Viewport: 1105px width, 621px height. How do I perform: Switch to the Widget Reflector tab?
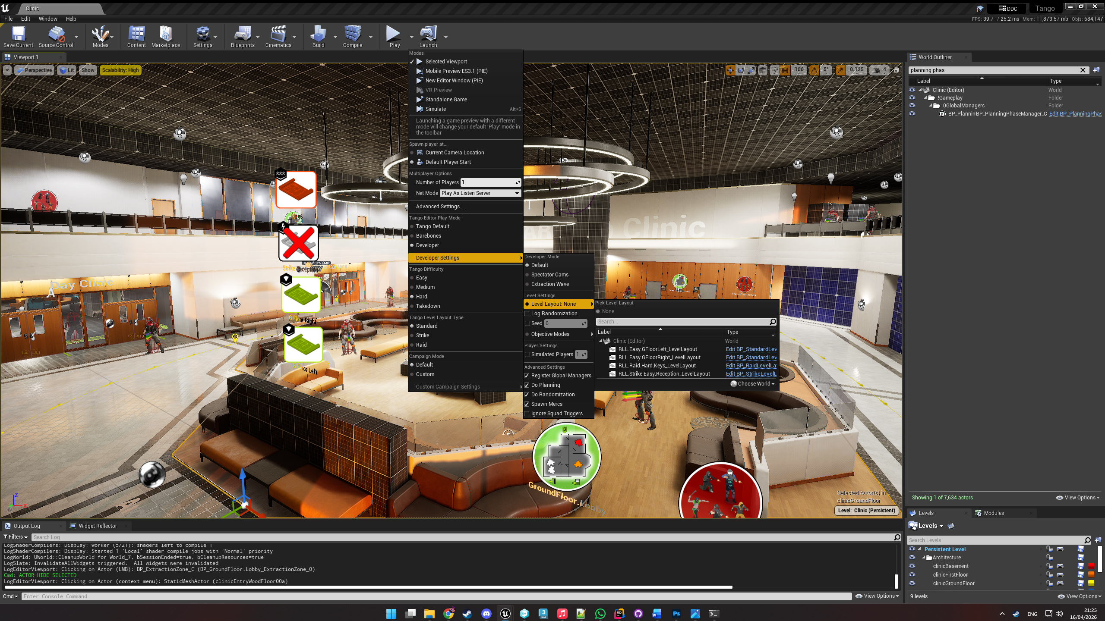coord(98,526)
